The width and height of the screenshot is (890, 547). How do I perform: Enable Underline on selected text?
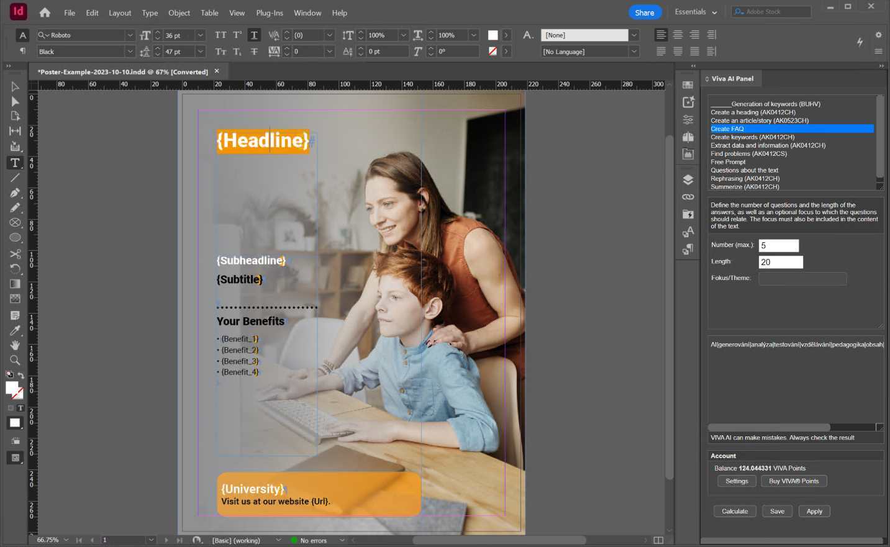tap(254, 35)
